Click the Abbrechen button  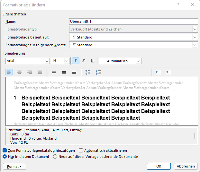186,166
